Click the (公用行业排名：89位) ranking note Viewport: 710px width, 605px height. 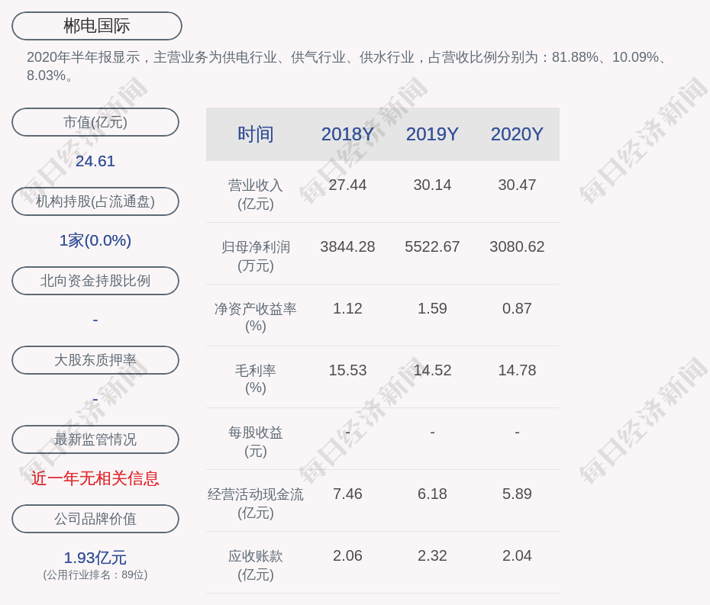[x=95, y=574]
